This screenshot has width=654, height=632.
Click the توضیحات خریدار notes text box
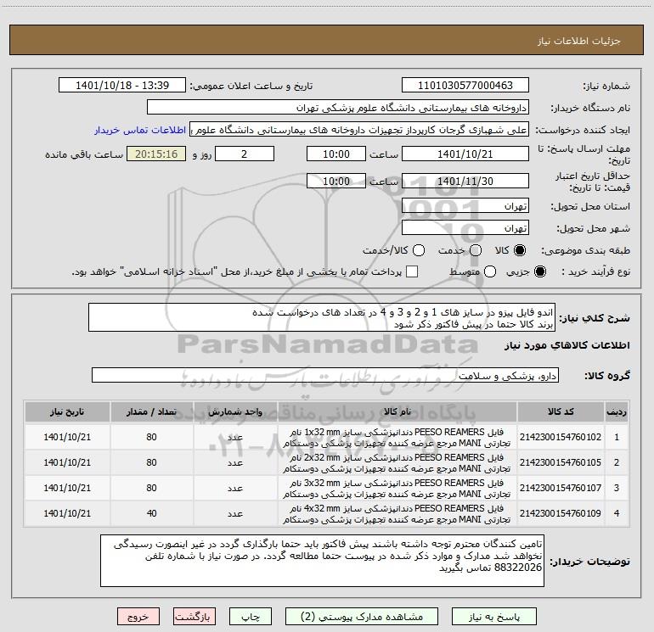pyautogui.click(x=322, y=561)
